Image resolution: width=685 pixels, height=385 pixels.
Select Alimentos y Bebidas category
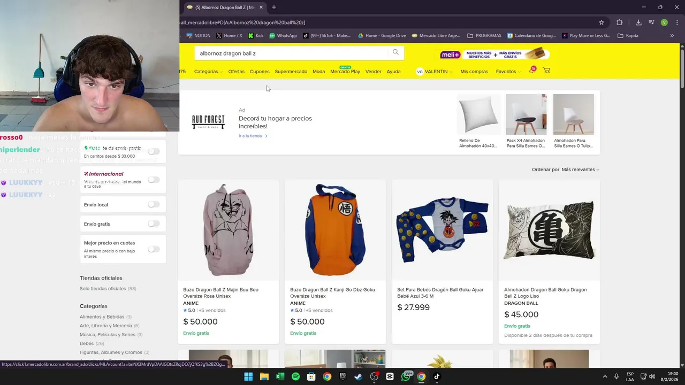(102, 317)
